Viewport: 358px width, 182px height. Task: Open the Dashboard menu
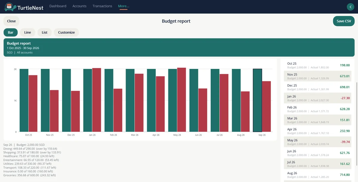(x=58, y=6)
